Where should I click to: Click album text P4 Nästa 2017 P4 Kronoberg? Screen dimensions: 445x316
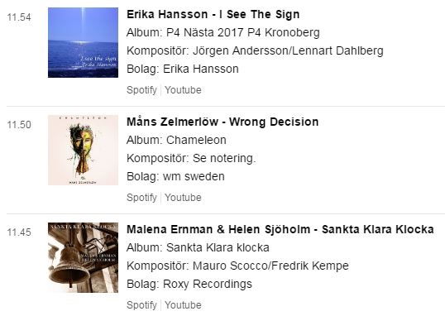[x=243, y=32]
